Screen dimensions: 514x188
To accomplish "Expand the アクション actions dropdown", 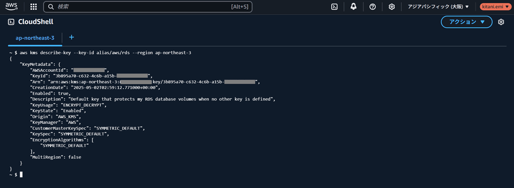I will [467, 22].
